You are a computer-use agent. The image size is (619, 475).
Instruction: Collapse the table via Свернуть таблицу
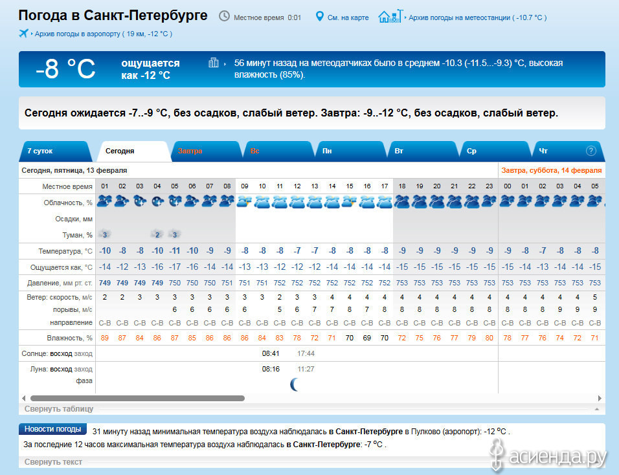tap(59, 409)
